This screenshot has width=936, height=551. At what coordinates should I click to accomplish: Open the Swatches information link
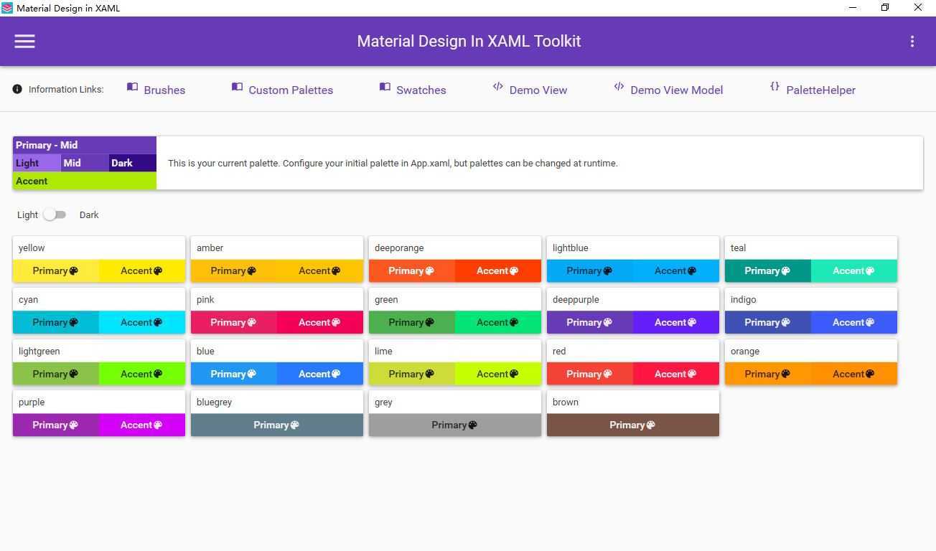tap(421, 90)
